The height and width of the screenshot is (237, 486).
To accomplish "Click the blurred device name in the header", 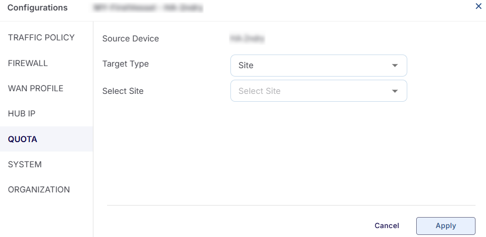I will [x=148, y=7].
